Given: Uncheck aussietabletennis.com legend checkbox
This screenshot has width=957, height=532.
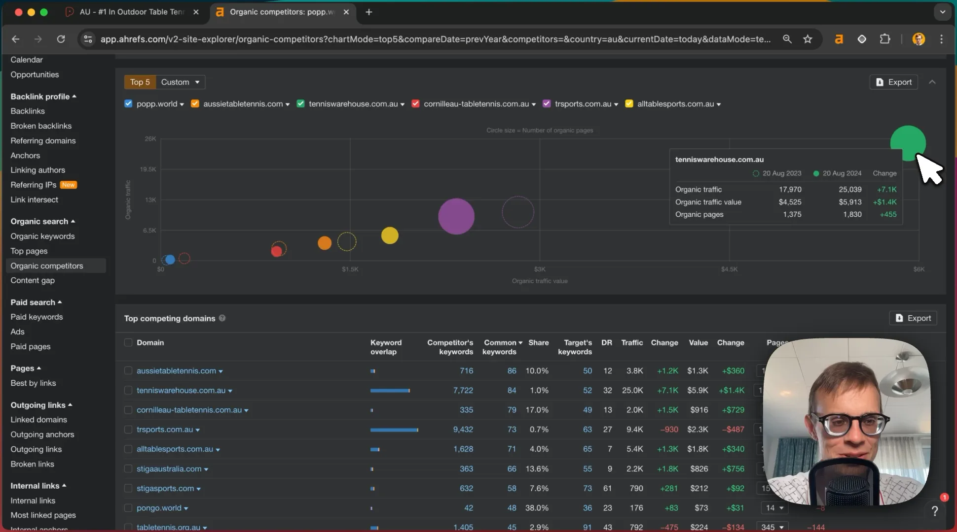Looking at the screenshot, I should (195, 103).
